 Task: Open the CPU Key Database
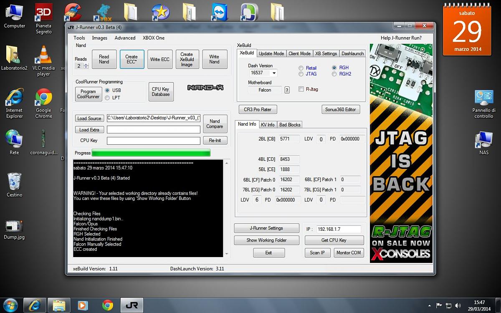click(x=161, y=92)
